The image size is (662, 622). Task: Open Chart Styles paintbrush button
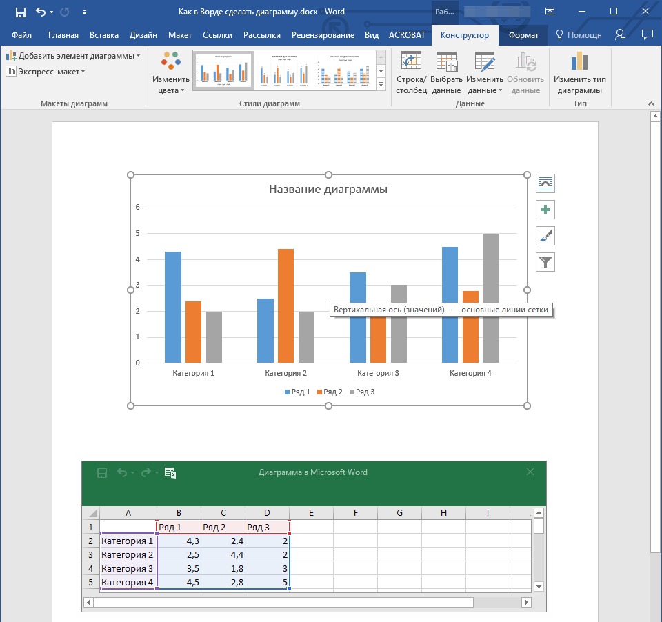coord(545,236)
